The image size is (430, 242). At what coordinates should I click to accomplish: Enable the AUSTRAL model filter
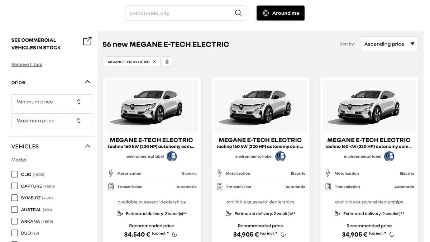(x=14, y=209)
